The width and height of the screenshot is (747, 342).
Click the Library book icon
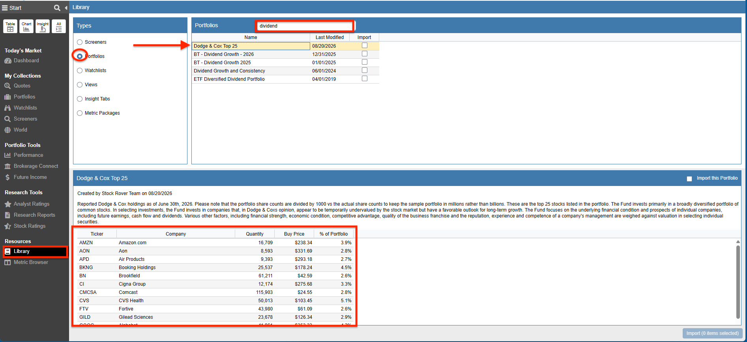point(7,251)
